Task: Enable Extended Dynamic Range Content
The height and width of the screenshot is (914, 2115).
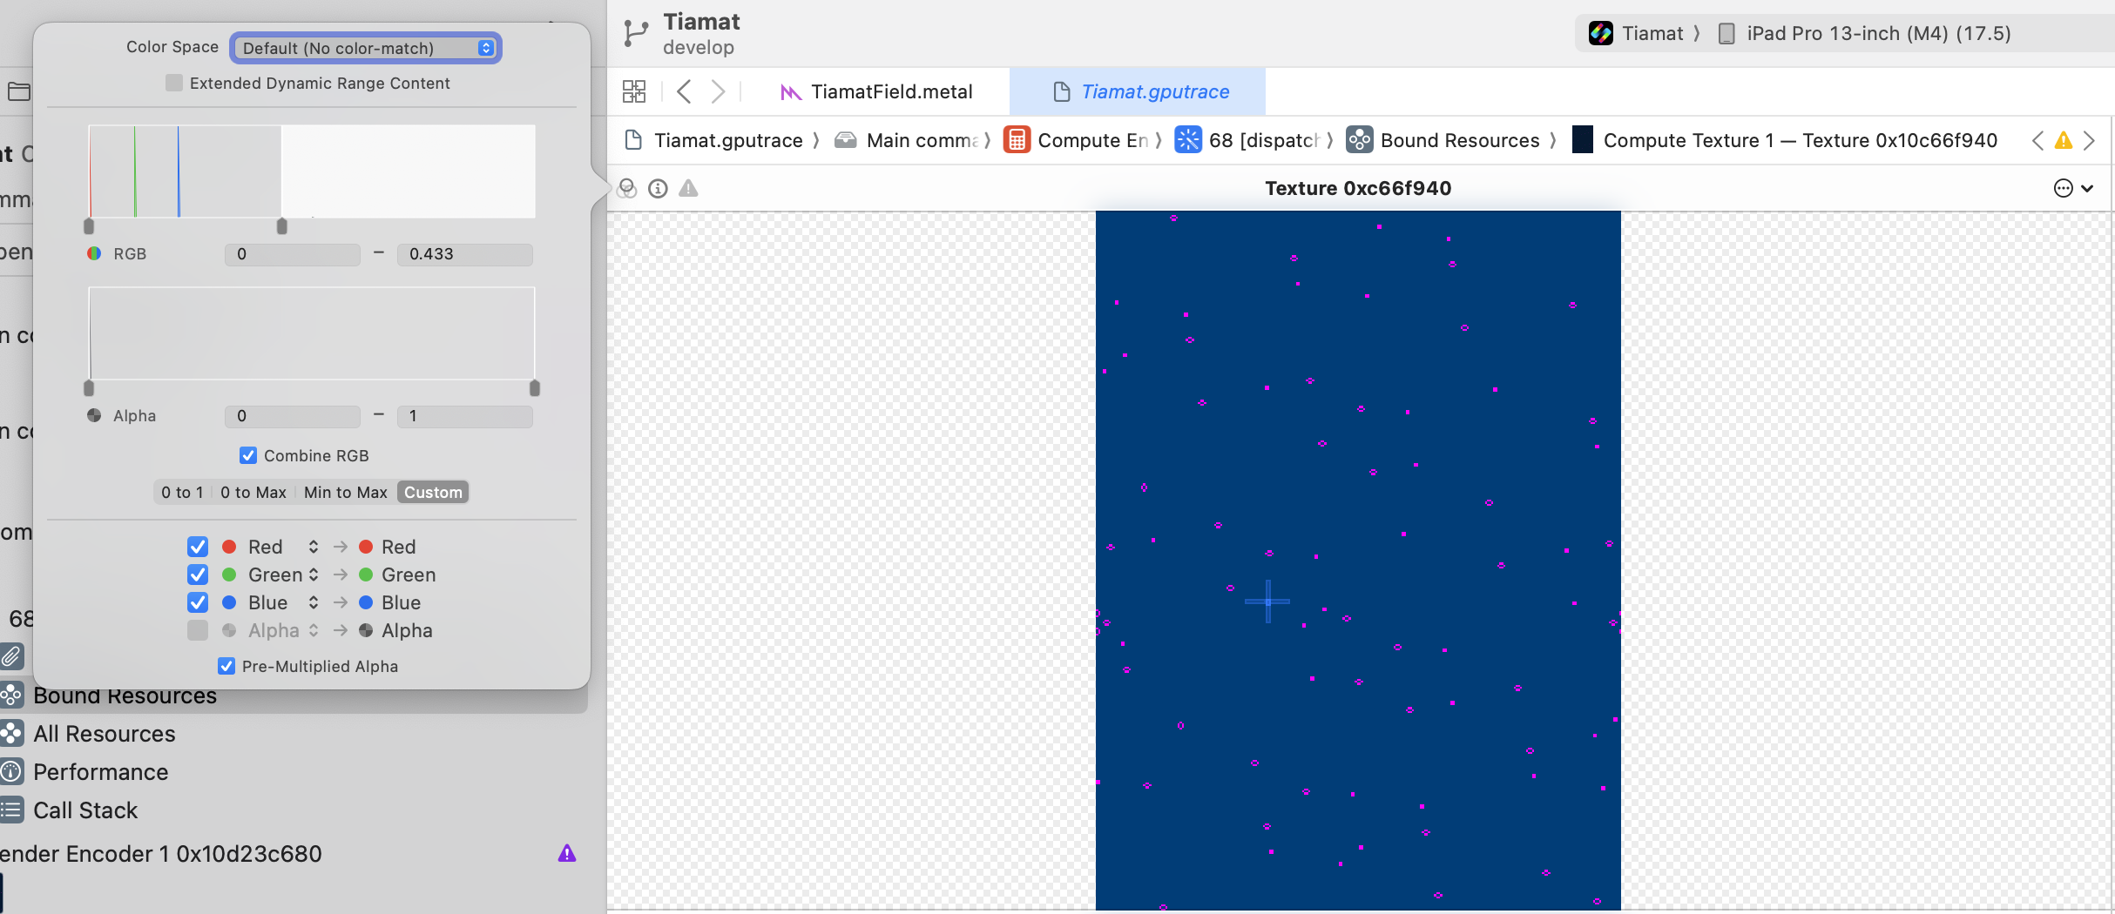Action: (x=174, y=83)
